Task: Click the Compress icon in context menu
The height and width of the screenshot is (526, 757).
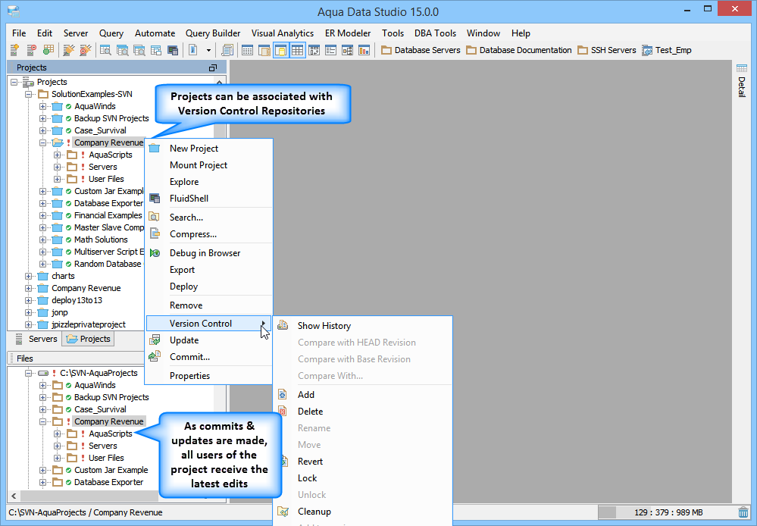Action: tap(155, 234)
